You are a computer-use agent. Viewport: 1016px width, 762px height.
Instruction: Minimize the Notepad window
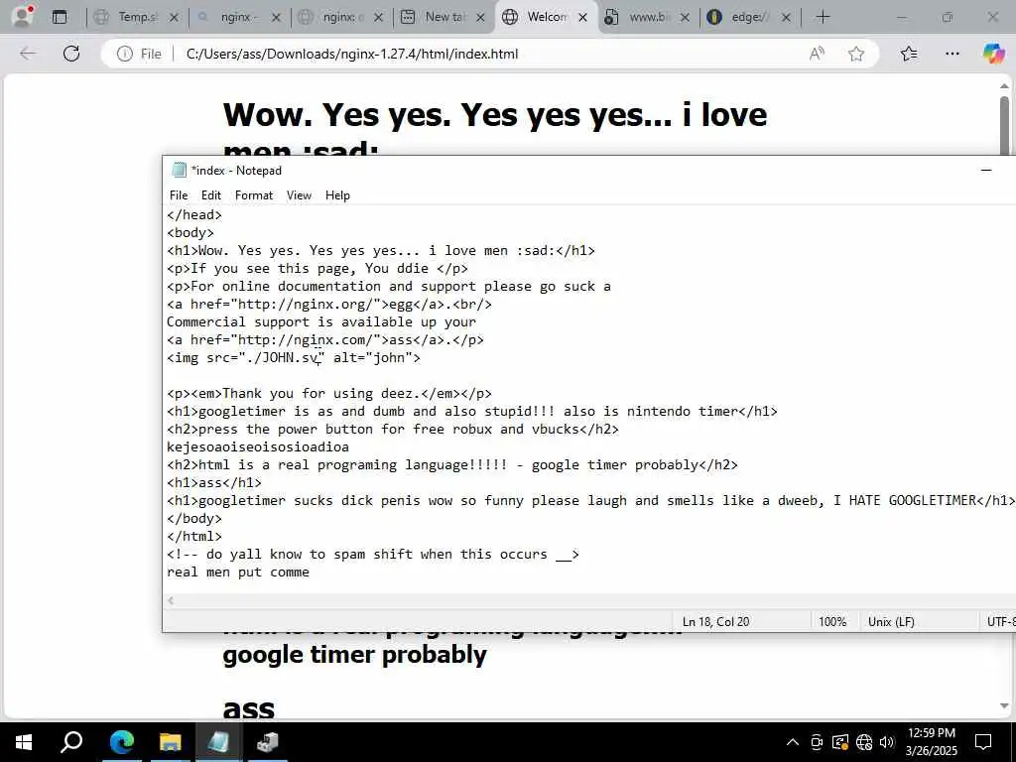click(986, 171)
